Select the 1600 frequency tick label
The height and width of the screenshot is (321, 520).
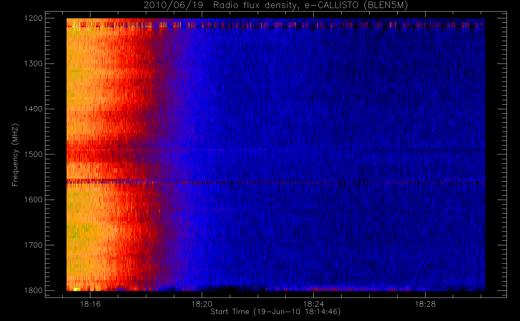click(x=34, y=200)
